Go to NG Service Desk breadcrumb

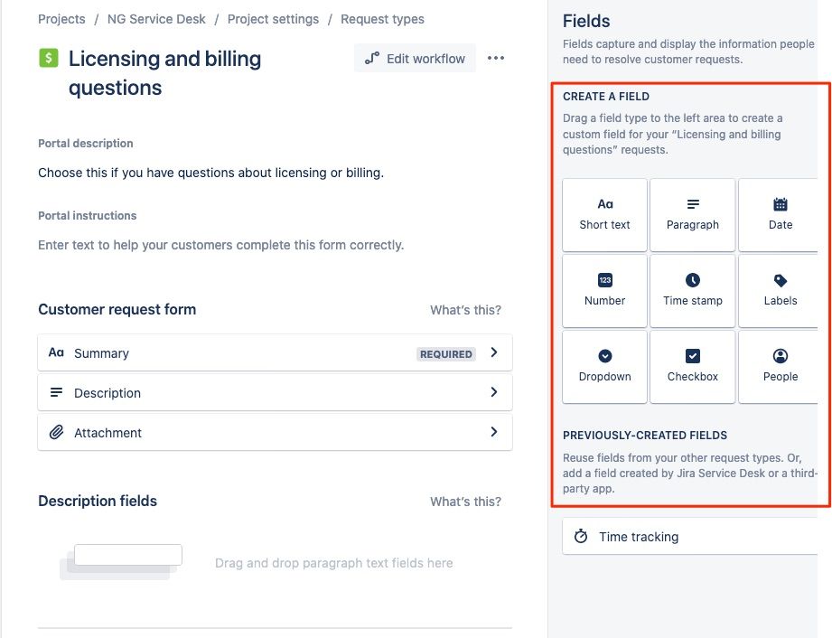tap(156, 19)
